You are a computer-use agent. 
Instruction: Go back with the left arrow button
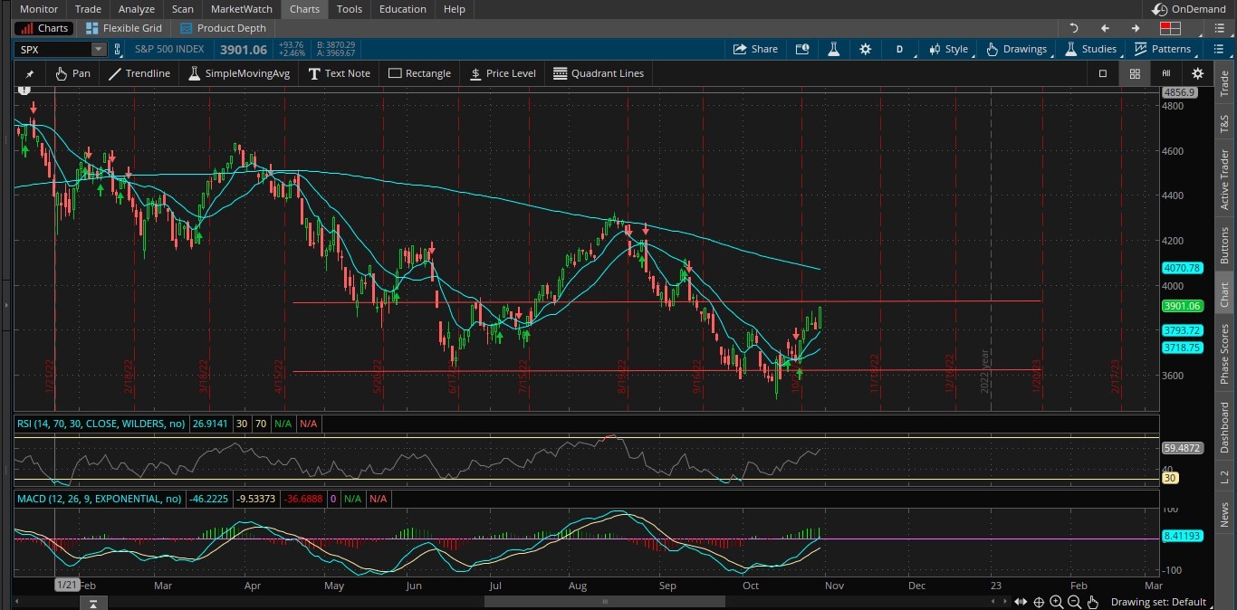1105,28
